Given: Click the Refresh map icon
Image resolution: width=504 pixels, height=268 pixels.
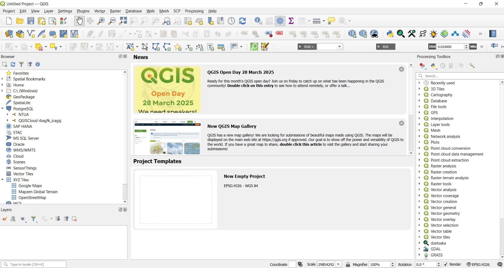Looking at the screenshot, I should (x=242, y=21).
